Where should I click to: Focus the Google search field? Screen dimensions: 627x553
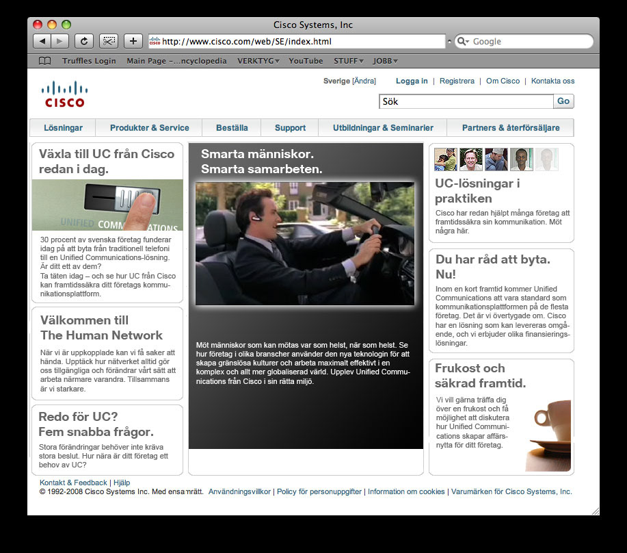[x=524, y=41]
